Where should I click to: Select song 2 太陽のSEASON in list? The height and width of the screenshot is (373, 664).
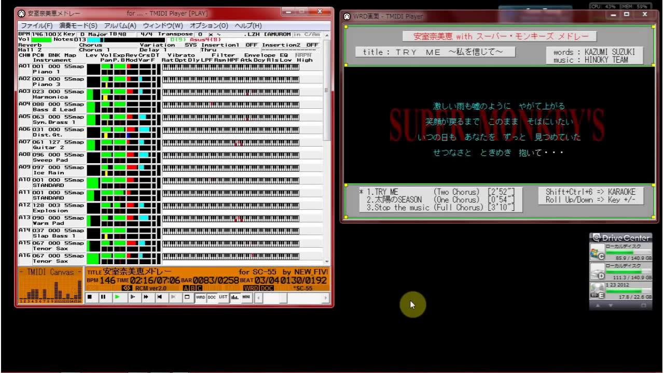[394, 200]
